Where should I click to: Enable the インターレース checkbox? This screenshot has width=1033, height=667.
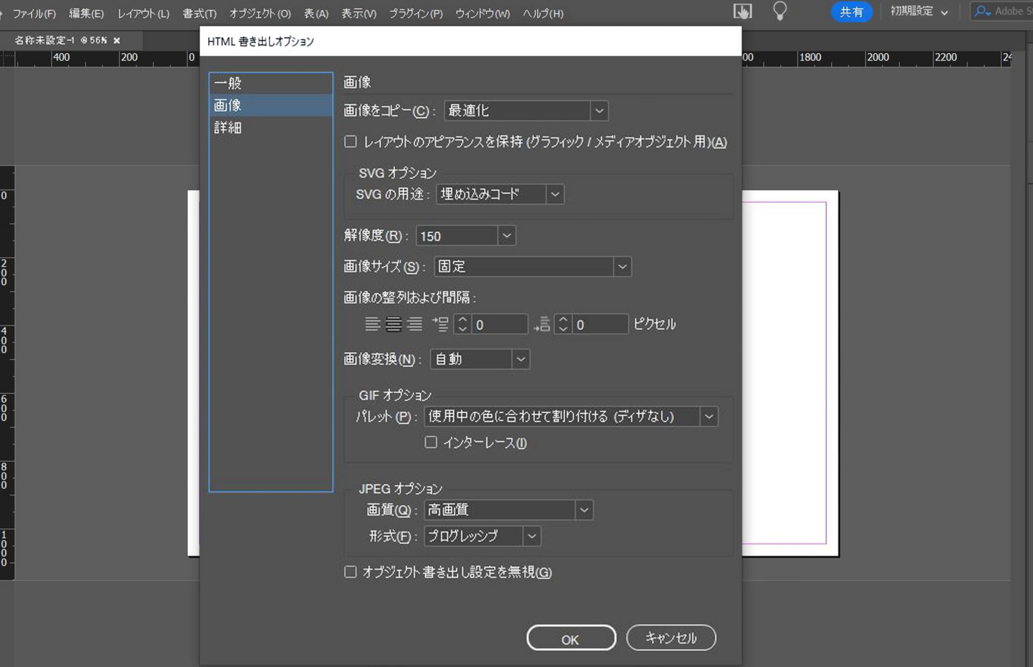(x=430, y=442)
